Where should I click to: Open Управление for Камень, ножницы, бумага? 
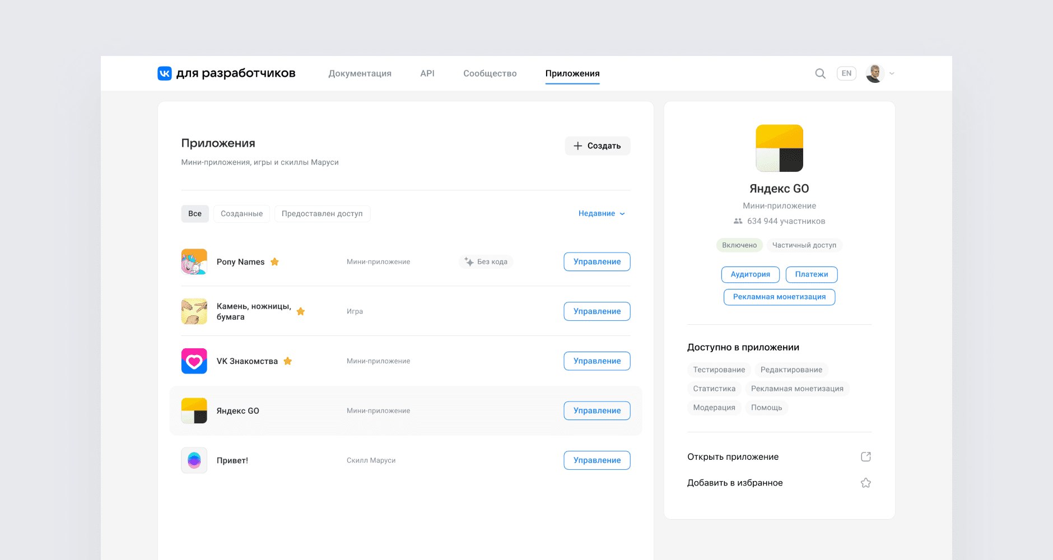pos(597,311)
